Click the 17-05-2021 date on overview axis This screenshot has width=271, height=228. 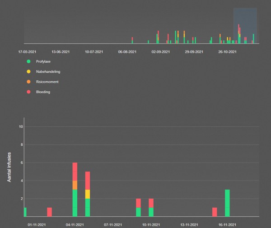coord(28,52)
